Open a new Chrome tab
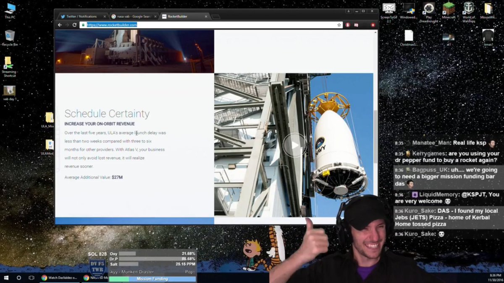504x283 pixels. click(x=215, y=17)
